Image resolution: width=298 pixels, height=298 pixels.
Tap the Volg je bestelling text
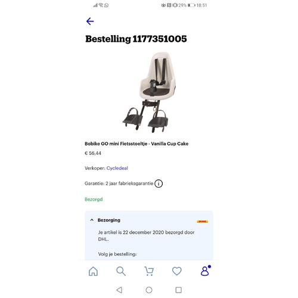(x=117, y=254)
